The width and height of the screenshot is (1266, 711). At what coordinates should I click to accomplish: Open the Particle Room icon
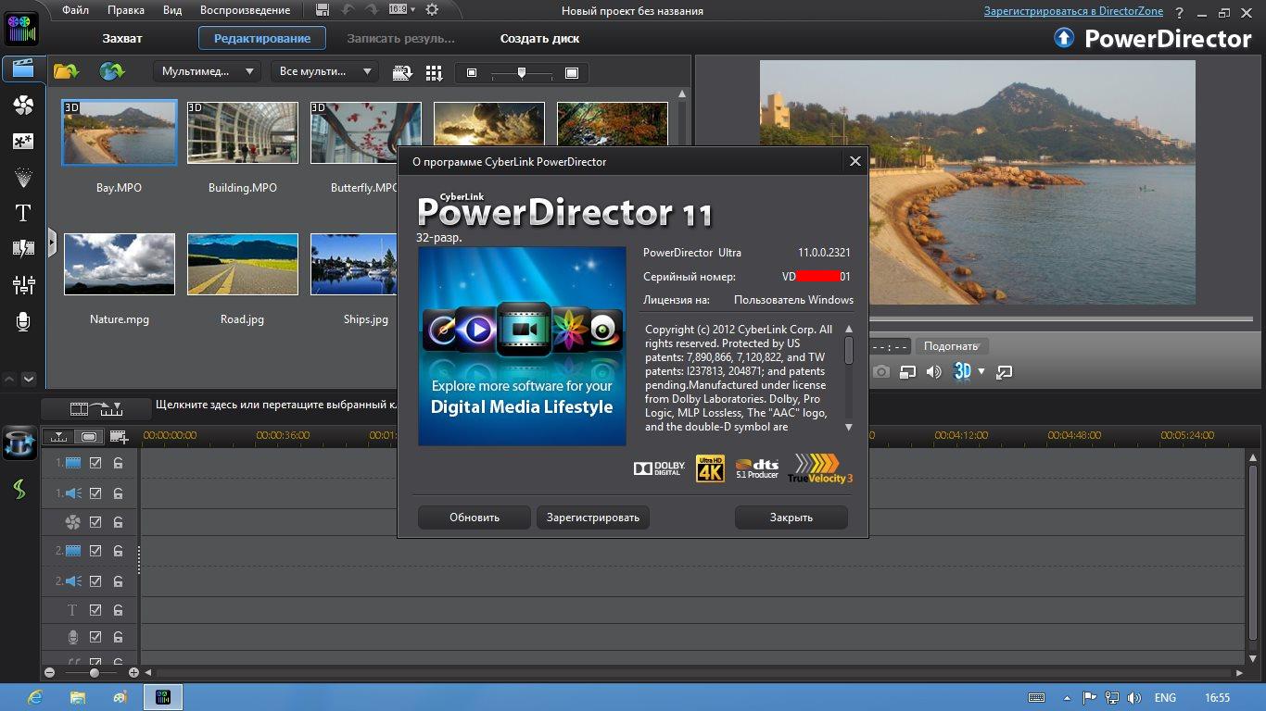pos(23,177)
